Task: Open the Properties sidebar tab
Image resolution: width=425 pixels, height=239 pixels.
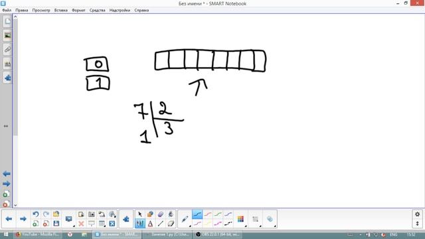Action: [x=7, y=64]
